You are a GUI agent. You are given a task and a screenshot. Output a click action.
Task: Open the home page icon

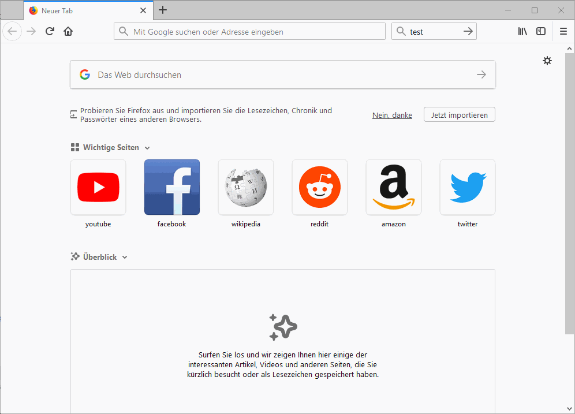coord(68,32)
